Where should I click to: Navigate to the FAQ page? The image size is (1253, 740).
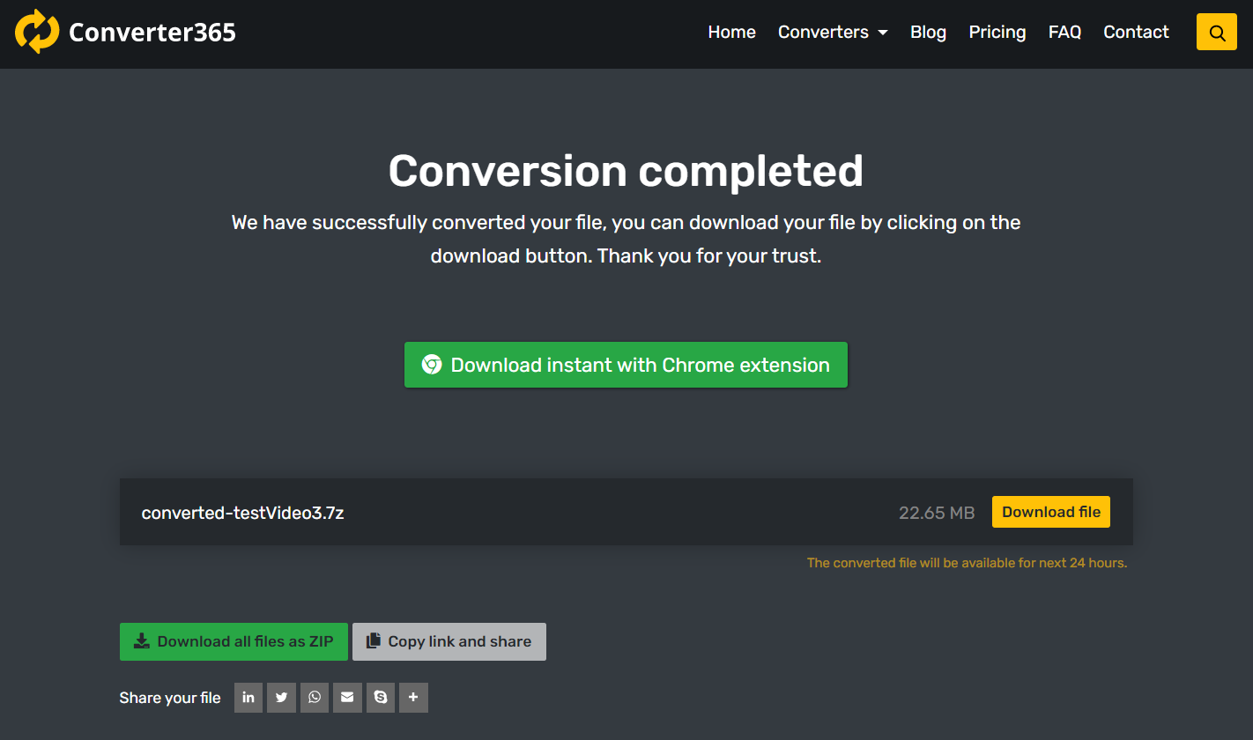pyautogui.click(x=1064, y=33)
